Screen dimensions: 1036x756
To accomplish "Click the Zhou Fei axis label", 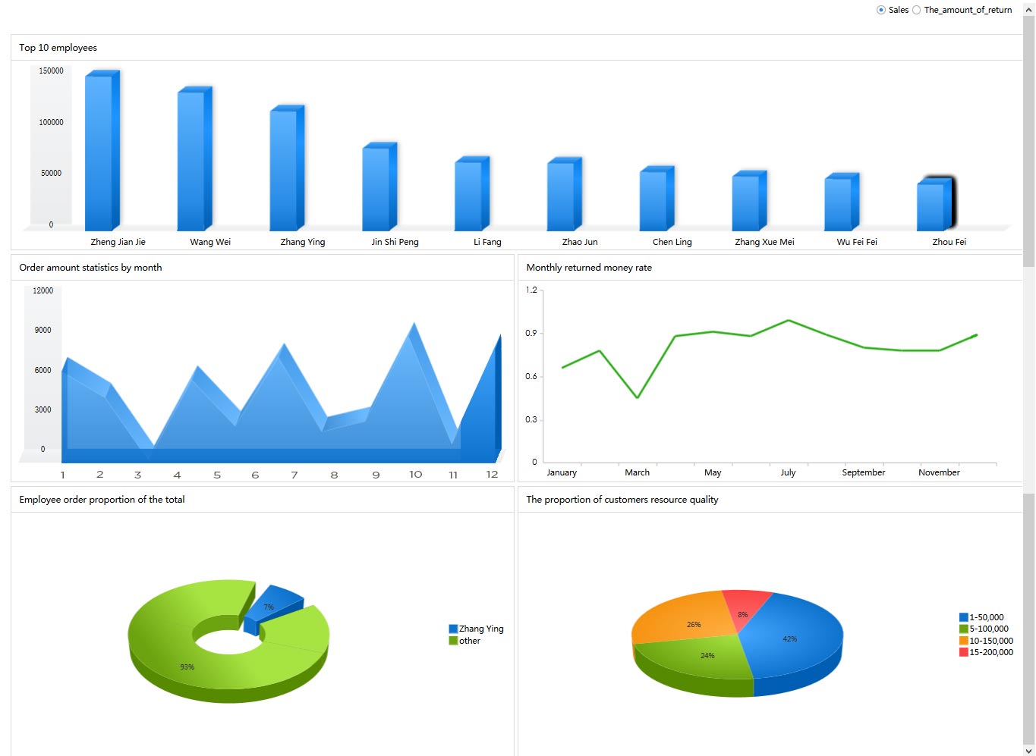I will pos(949,242).
